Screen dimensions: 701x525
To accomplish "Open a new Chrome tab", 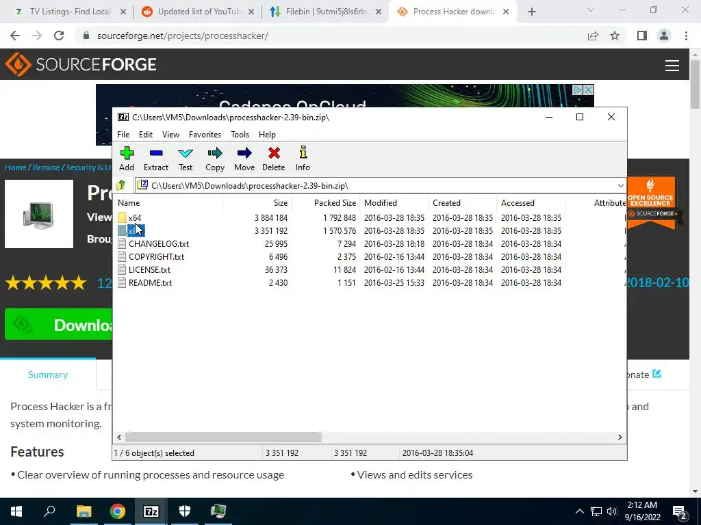I will click(x=531, y=12).
